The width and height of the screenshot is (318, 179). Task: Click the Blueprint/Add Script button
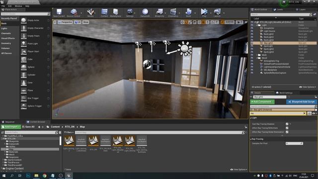pyautogui.click(x=302, y=101)
